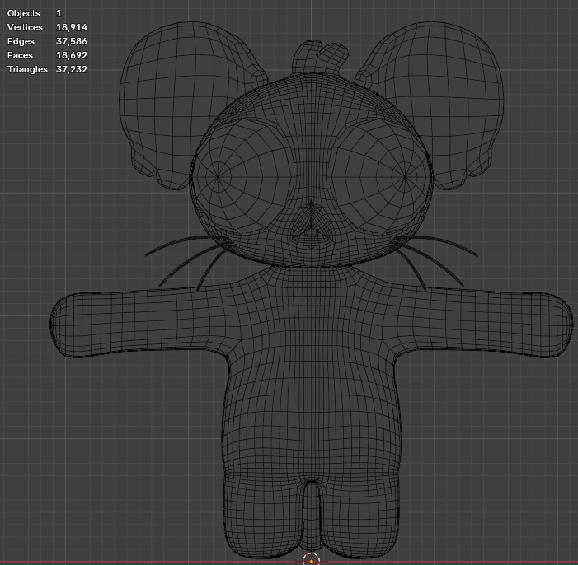
Task: Click the "Objects" statistics label
Action: click(24, 13)
